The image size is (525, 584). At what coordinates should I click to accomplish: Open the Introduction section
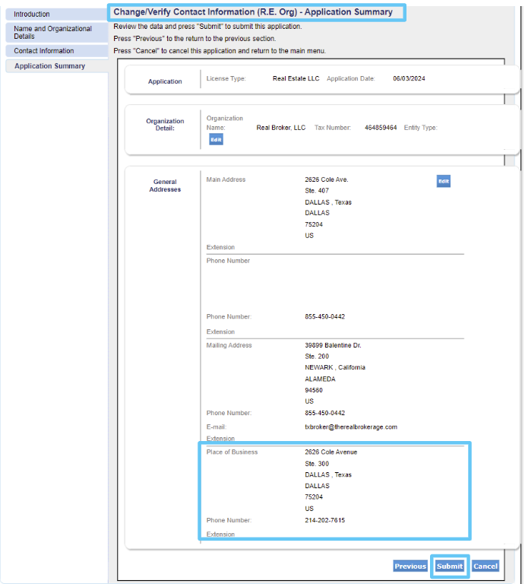tap(56, 14)
